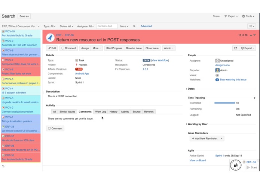Open the Status: All filter dropdown
The width and height of the screenshot is (260, 184).
(66, 26)
